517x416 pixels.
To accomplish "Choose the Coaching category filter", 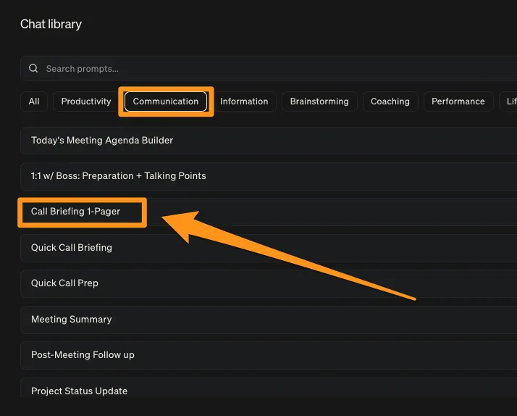I will click(x=390, y=101).
